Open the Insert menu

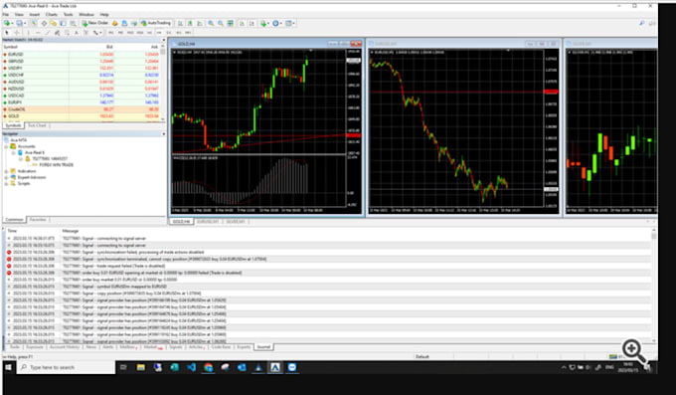pos(34,14)
